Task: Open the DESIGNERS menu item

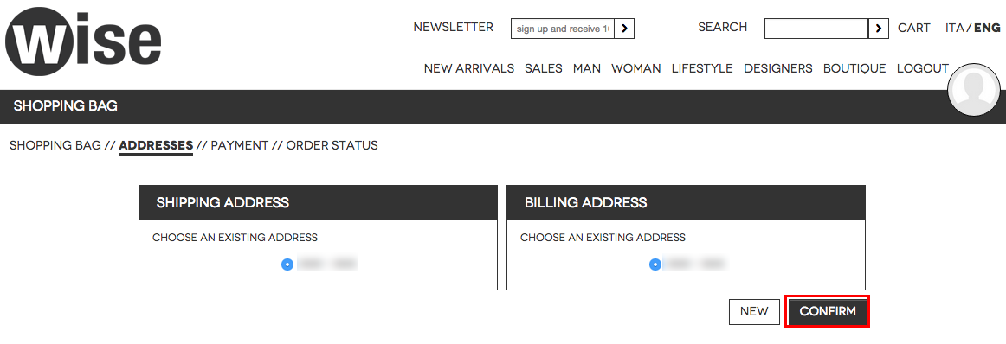Action: [778, 68]
